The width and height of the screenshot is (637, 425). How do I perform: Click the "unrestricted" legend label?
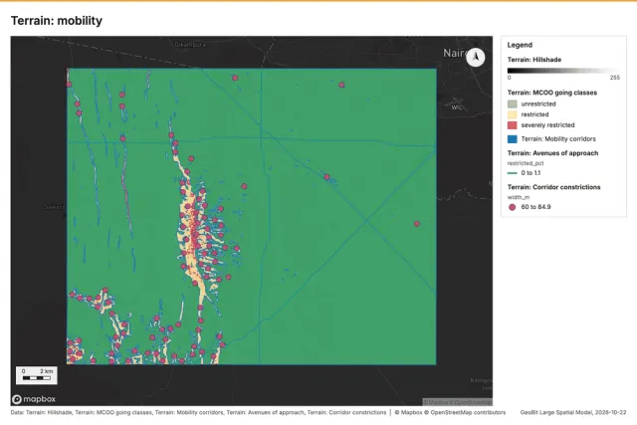coord(538,105)
